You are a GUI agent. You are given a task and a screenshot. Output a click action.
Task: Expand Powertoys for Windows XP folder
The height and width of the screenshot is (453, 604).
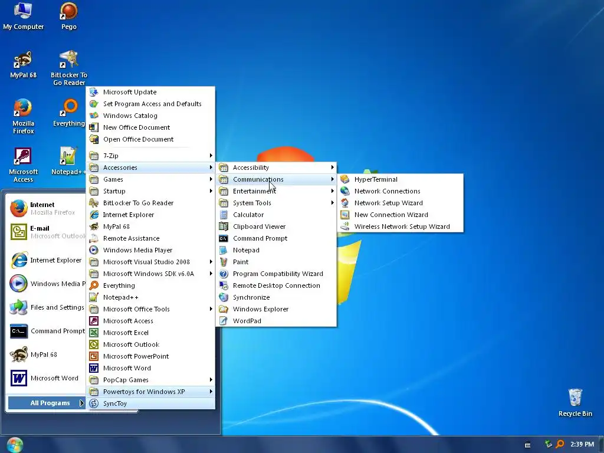coord(150,392)
